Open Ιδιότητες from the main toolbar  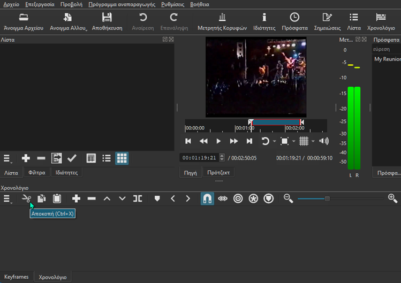[x=264, y=22]
